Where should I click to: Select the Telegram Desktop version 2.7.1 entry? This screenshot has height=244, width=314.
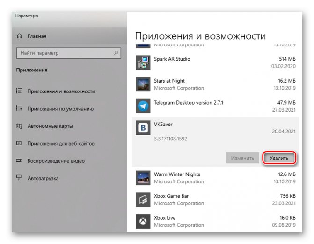[189, 103]
